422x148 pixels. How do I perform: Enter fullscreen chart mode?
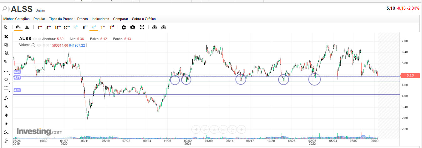point(142,27)
